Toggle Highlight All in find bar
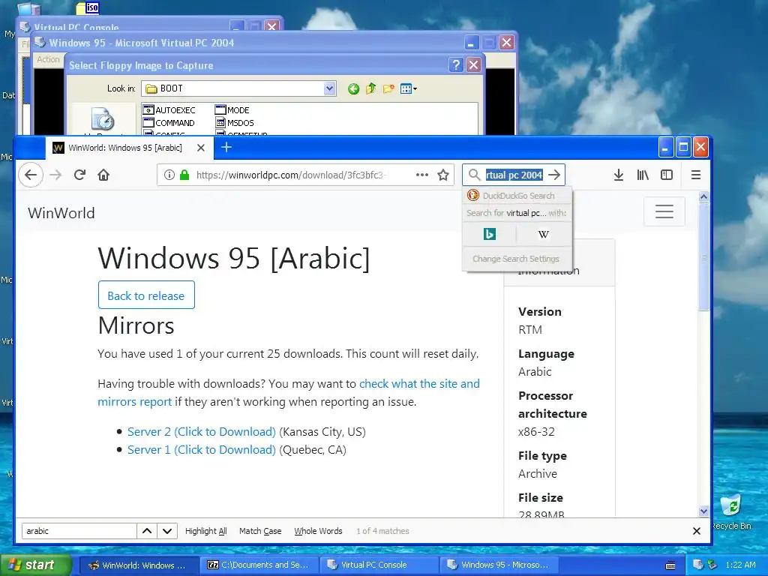768x576 pixels. pyautogui.click(x=205, y=531)
